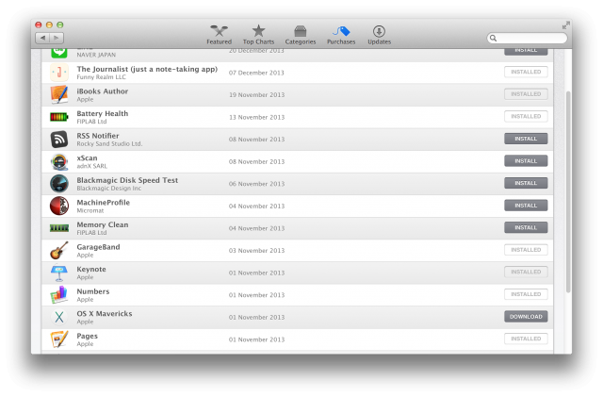
Task: Open the OS X Mavericks title
Action: tap(105, 314)
